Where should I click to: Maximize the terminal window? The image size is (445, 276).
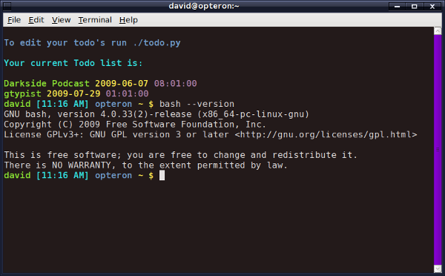(x=415, y=6)
